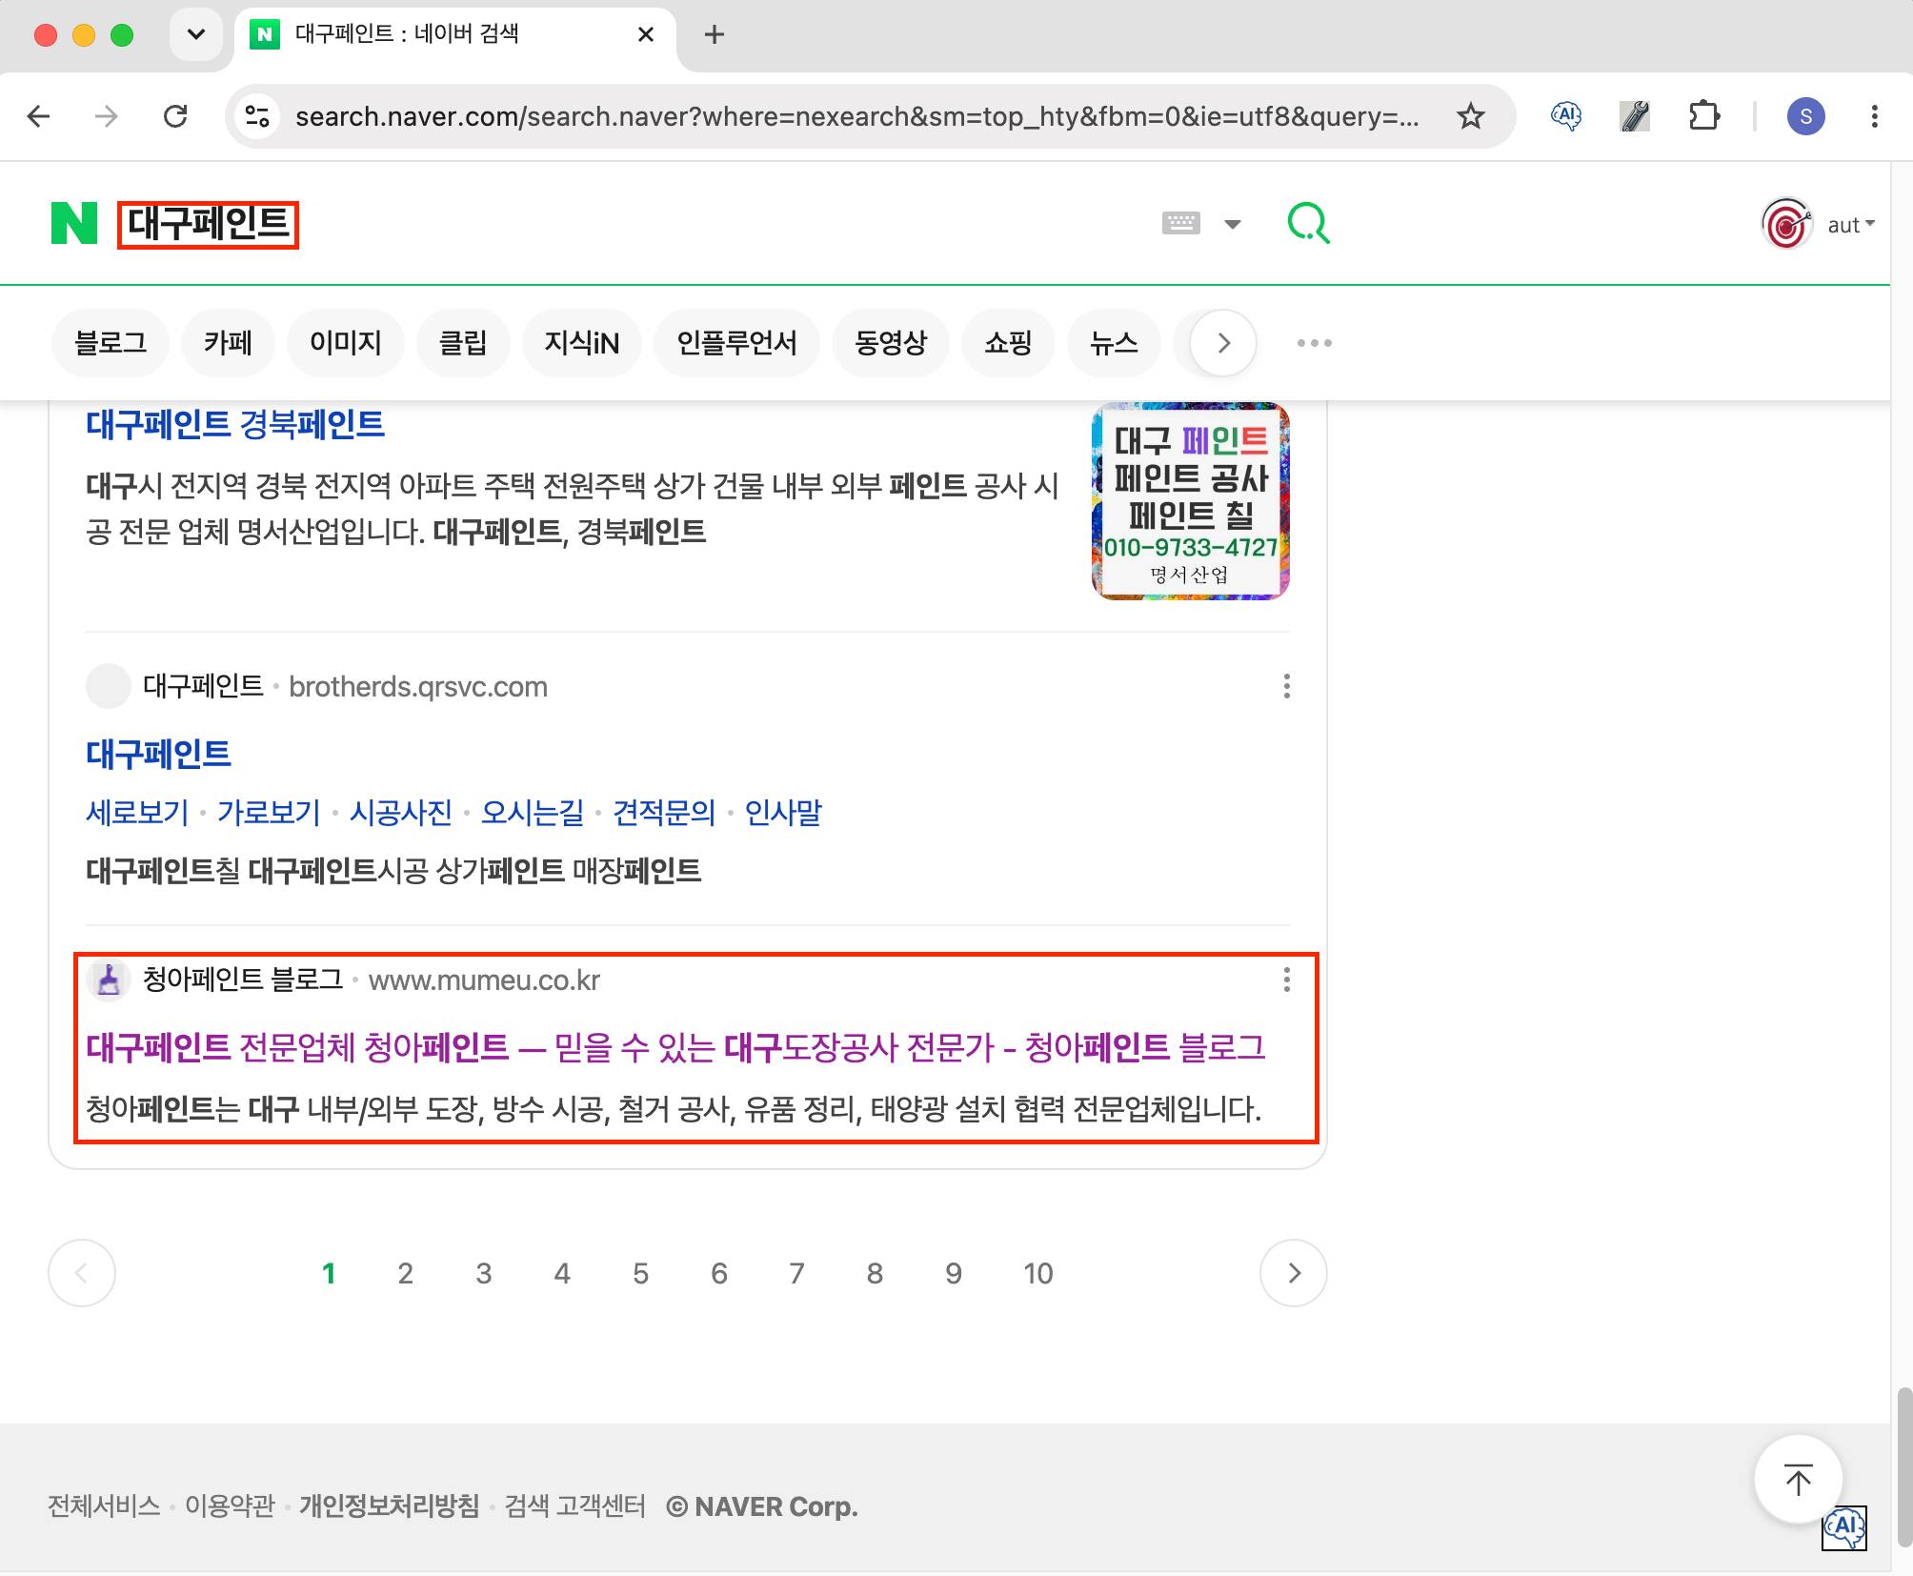Screen dimensions: 1913x1576
Task: Open the aut account dropdown
Action: click(x=1850, y=225)
